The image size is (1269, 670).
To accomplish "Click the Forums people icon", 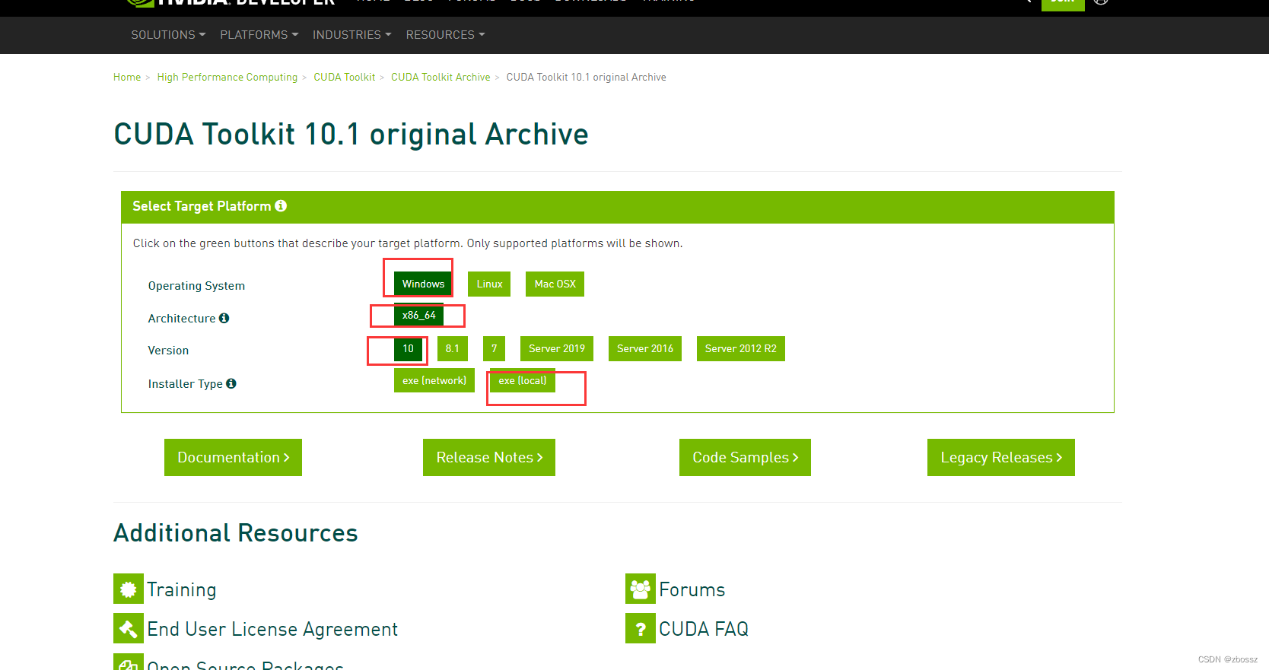I will 641,589.
